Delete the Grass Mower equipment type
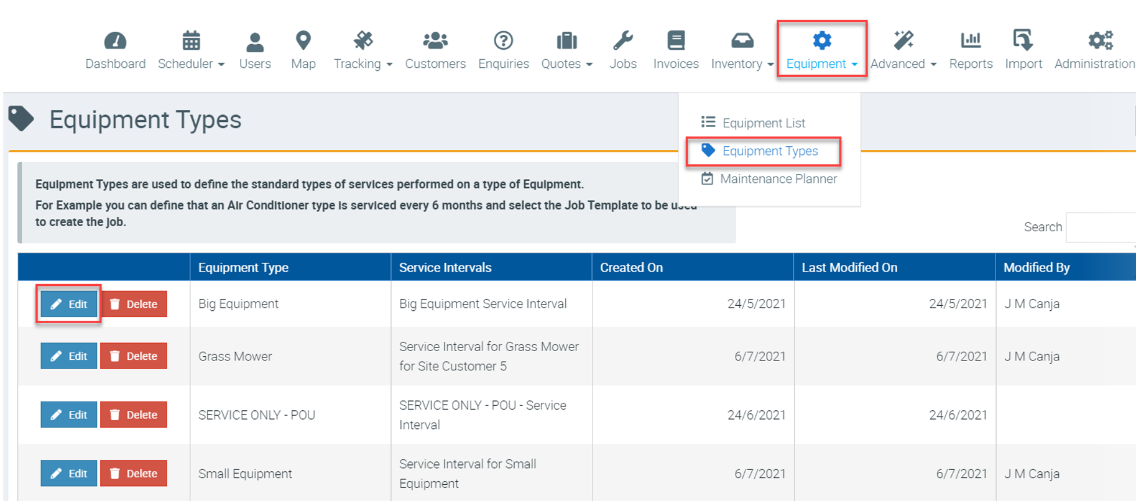This screenshot has width=1136, height=501. point(134,356)
